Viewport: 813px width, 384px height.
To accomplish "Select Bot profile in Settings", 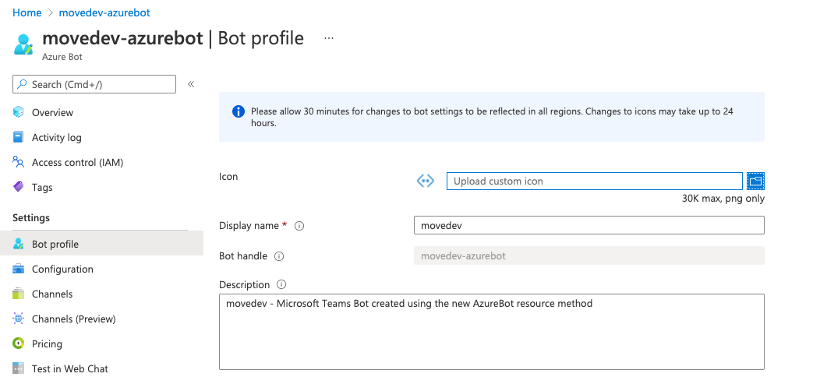I will coord(101,244).
